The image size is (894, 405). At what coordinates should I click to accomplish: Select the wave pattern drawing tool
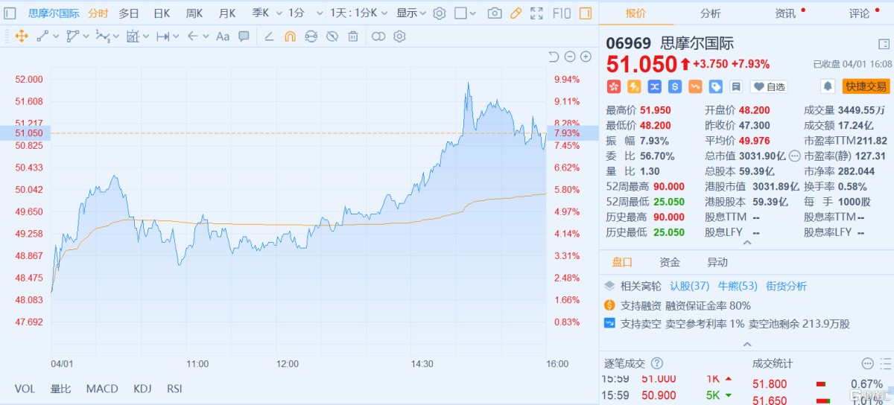click(x=102, y=36)
